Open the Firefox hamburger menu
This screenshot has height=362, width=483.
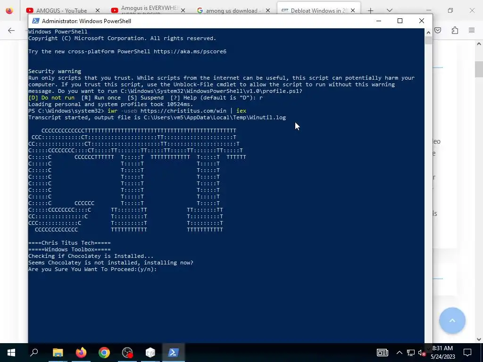tap(472, 30)
